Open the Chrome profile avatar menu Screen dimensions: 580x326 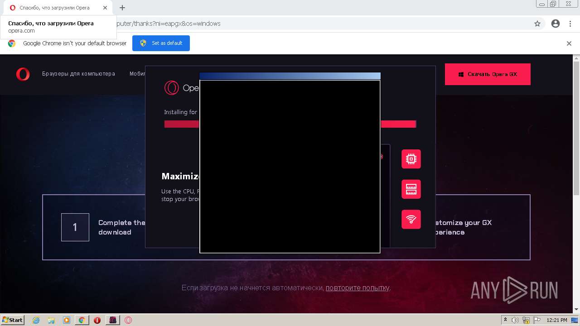[x=556, y=24]
